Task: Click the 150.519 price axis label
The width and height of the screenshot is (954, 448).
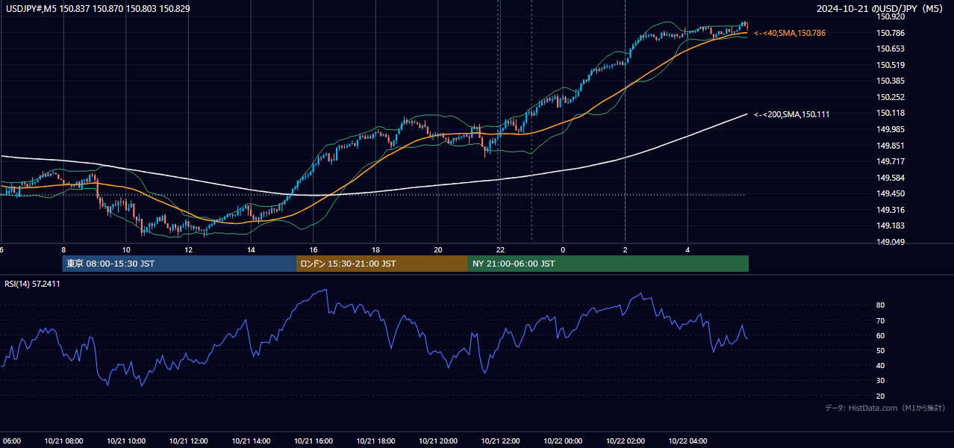Action: point(891,65)
